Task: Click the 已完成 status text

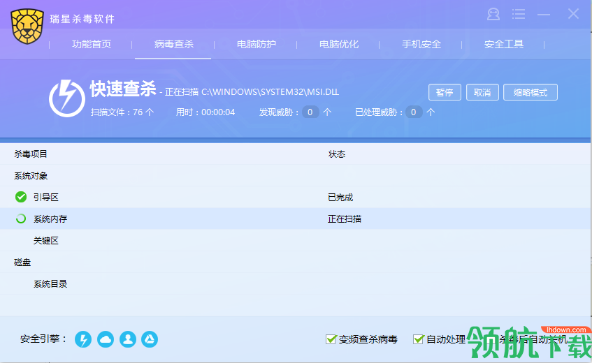Action: click(x=340, y=197)
